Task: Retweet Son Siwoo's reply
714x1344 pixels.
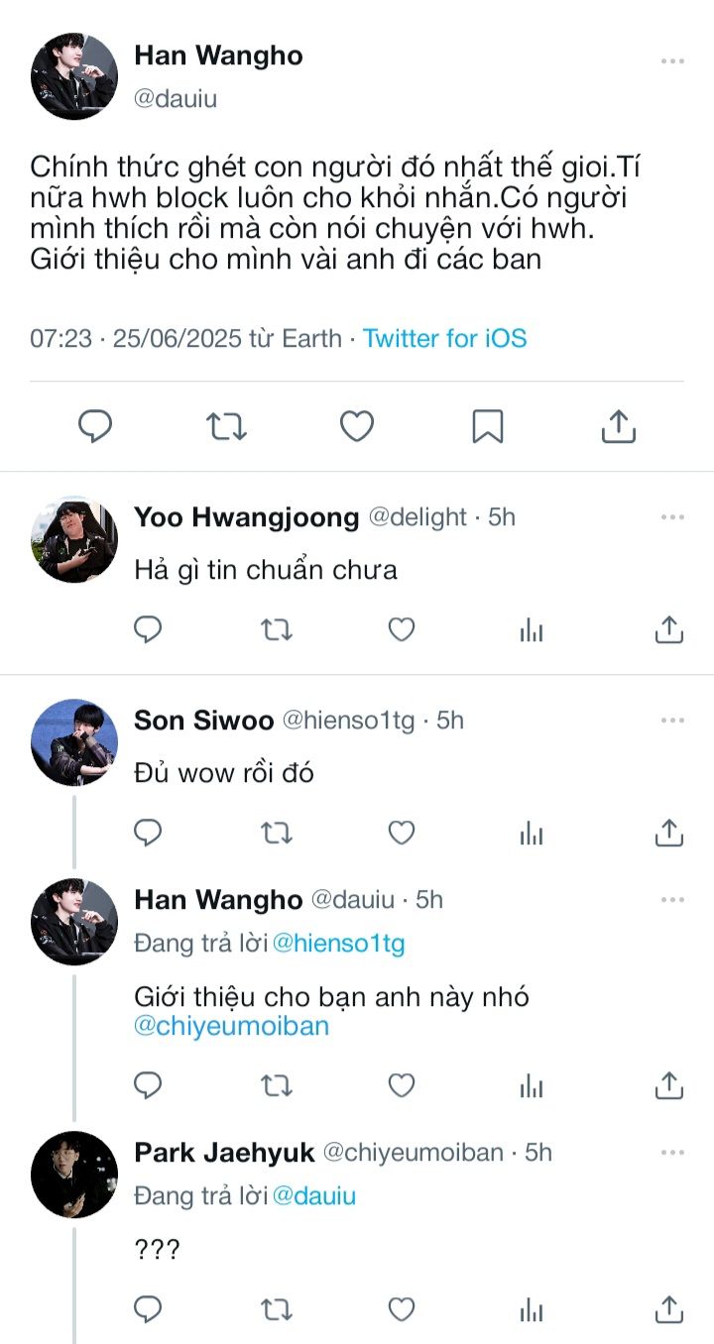Action: pyautogui.click(x=277, y=834)
